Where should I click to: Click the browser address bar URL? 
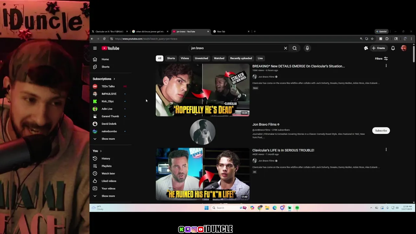point(146,39)
